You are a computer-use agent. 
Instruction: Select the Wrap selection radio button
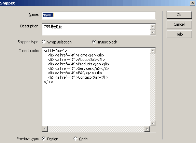pyautogui.click(x=44, y=42)
